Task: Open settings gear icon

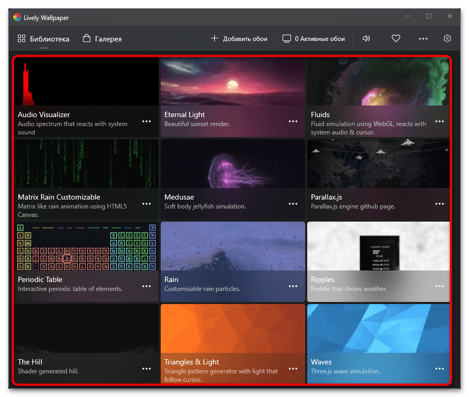Action: click(447, 38)
